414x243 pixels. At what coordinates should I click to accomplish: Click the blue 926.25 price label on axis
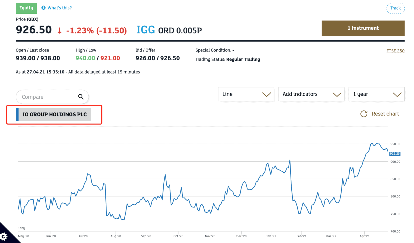(395, 154)
